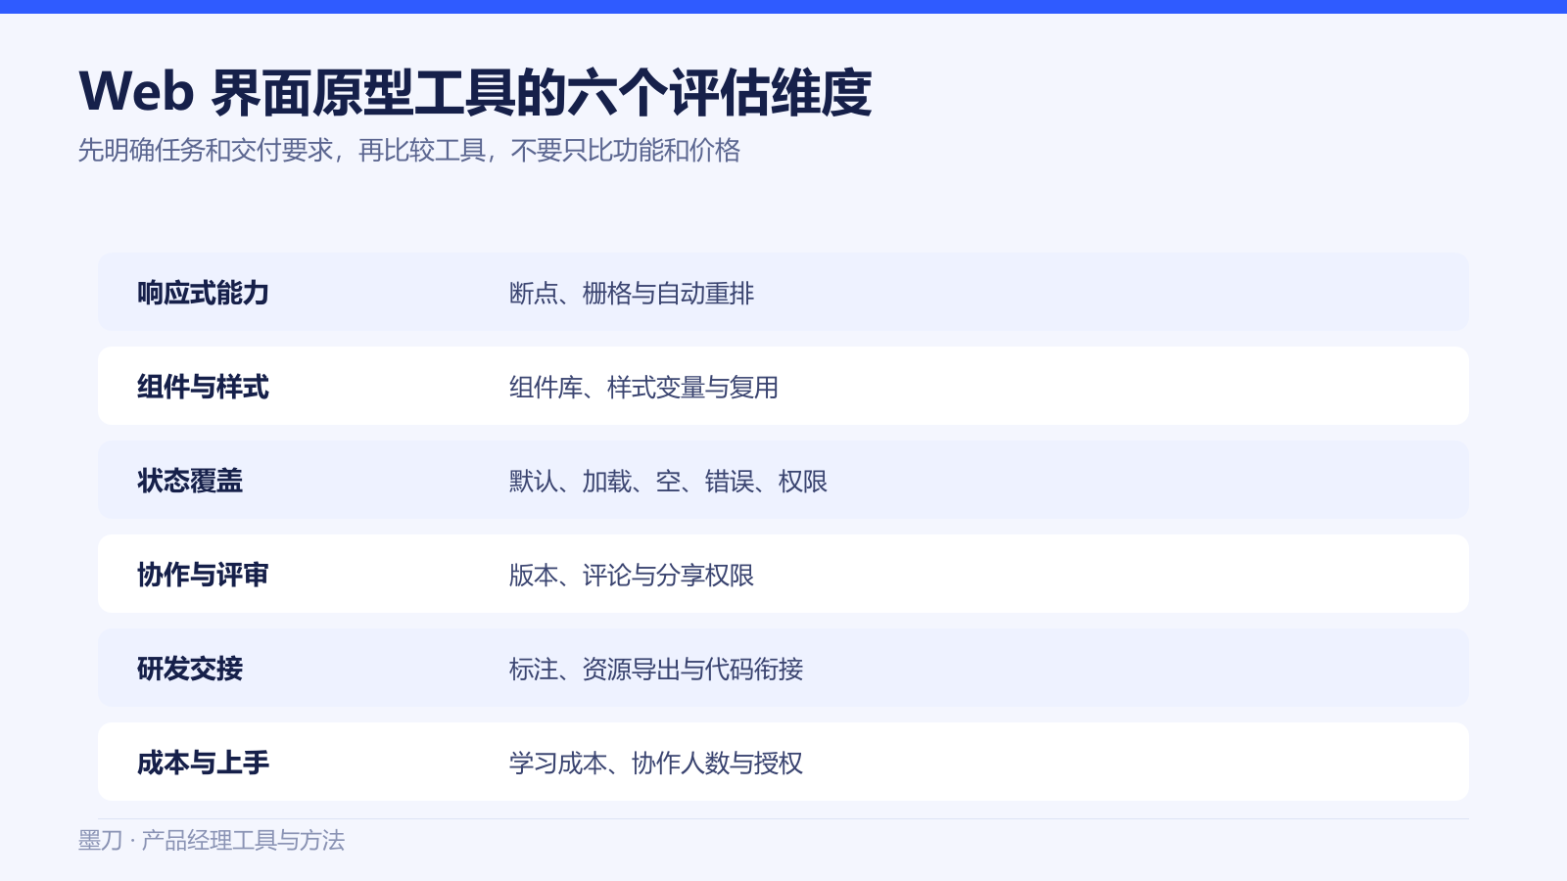Click the text '学习成本、协作人数与授权'
The image size is (1567, 881).
656,763
